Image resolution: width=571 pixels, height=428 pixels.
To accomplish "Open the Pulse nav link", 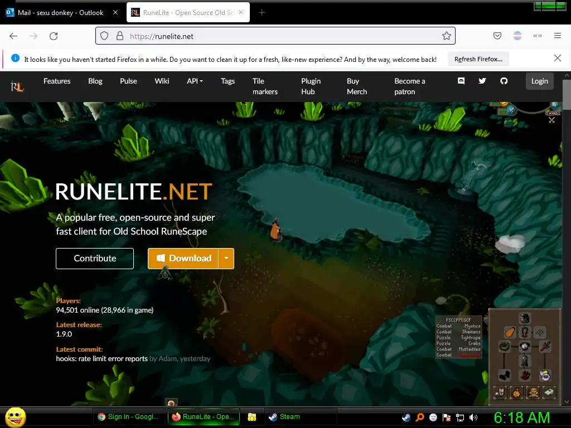I will [129, 81].
